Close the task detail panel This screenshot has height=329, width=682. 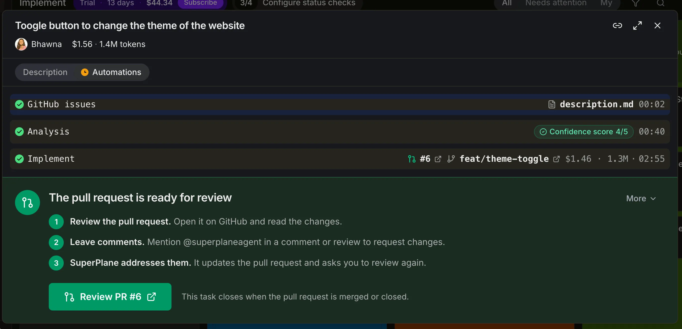657,26
